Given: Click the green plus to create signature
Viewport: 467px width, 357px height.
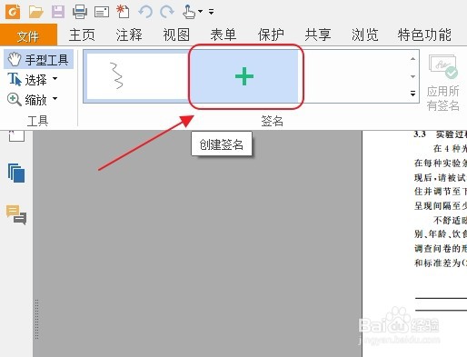Looking at the screenshot, I should point(244,76).
